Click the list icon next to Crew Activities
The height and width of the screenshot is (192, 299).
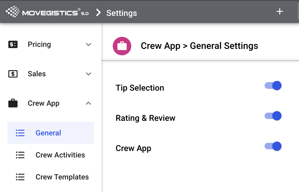(20, 155)
